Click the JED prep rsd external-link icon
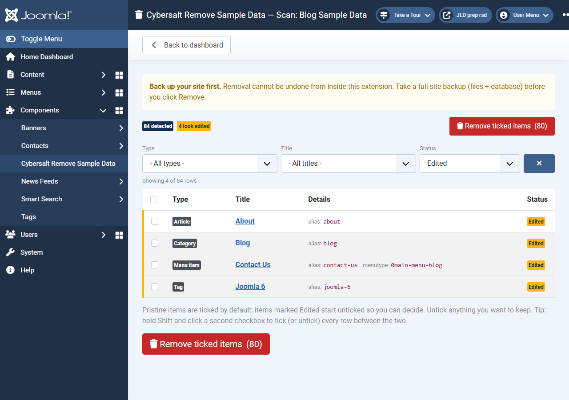Screen dimensions: 569x400 coord(447,15)
